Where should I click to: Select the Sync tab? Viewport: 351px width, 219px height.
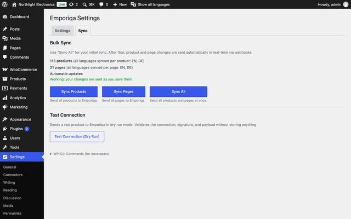[x=83, y=31]
